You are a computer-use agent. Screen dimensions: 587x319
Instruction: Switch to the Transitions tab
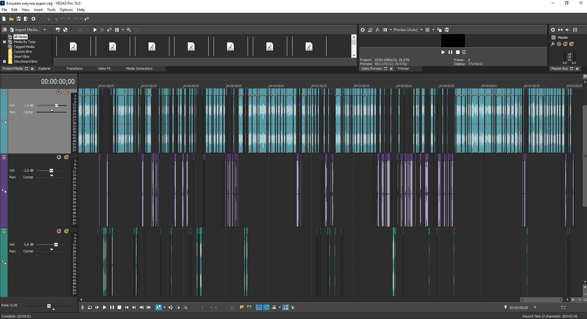click(x=74, y=68)
